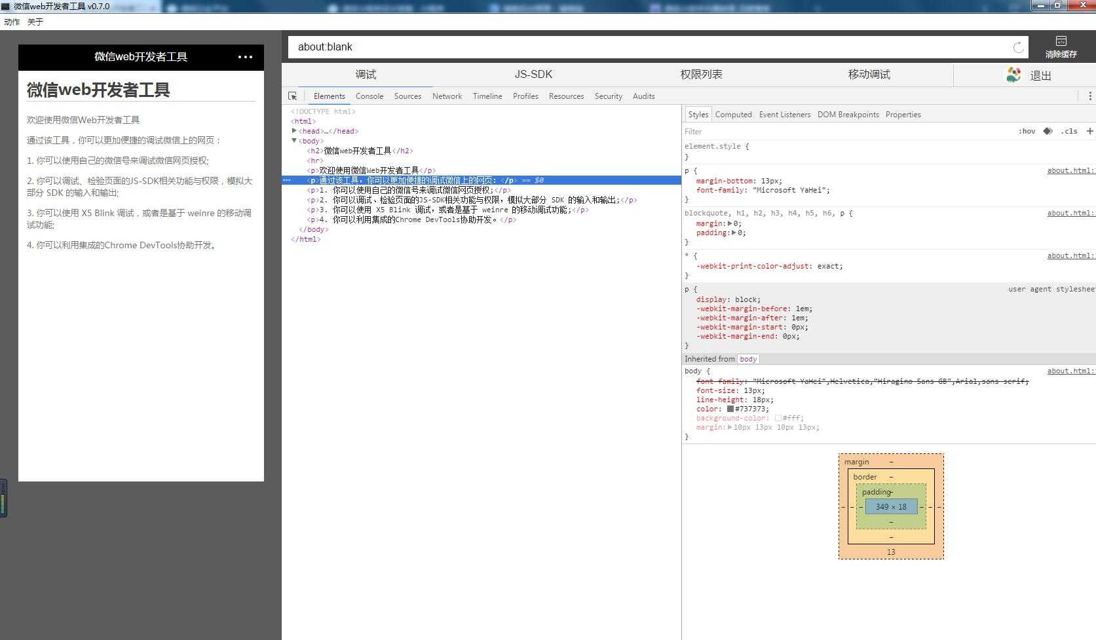Expand the padding shorthand in blockquote rule

tap(734, 233)
